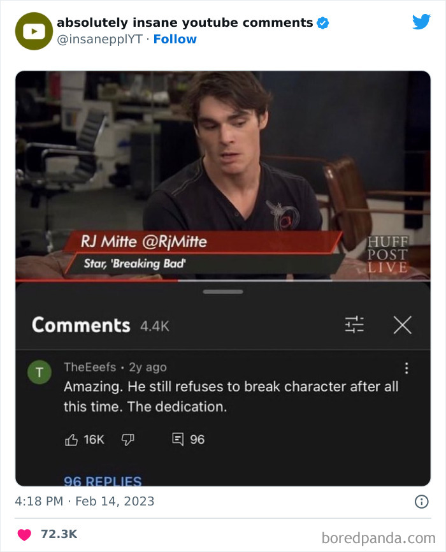Open the insanepplYT profile avatar
This screenshot has width=446, height=552.
tap(34, 31)
